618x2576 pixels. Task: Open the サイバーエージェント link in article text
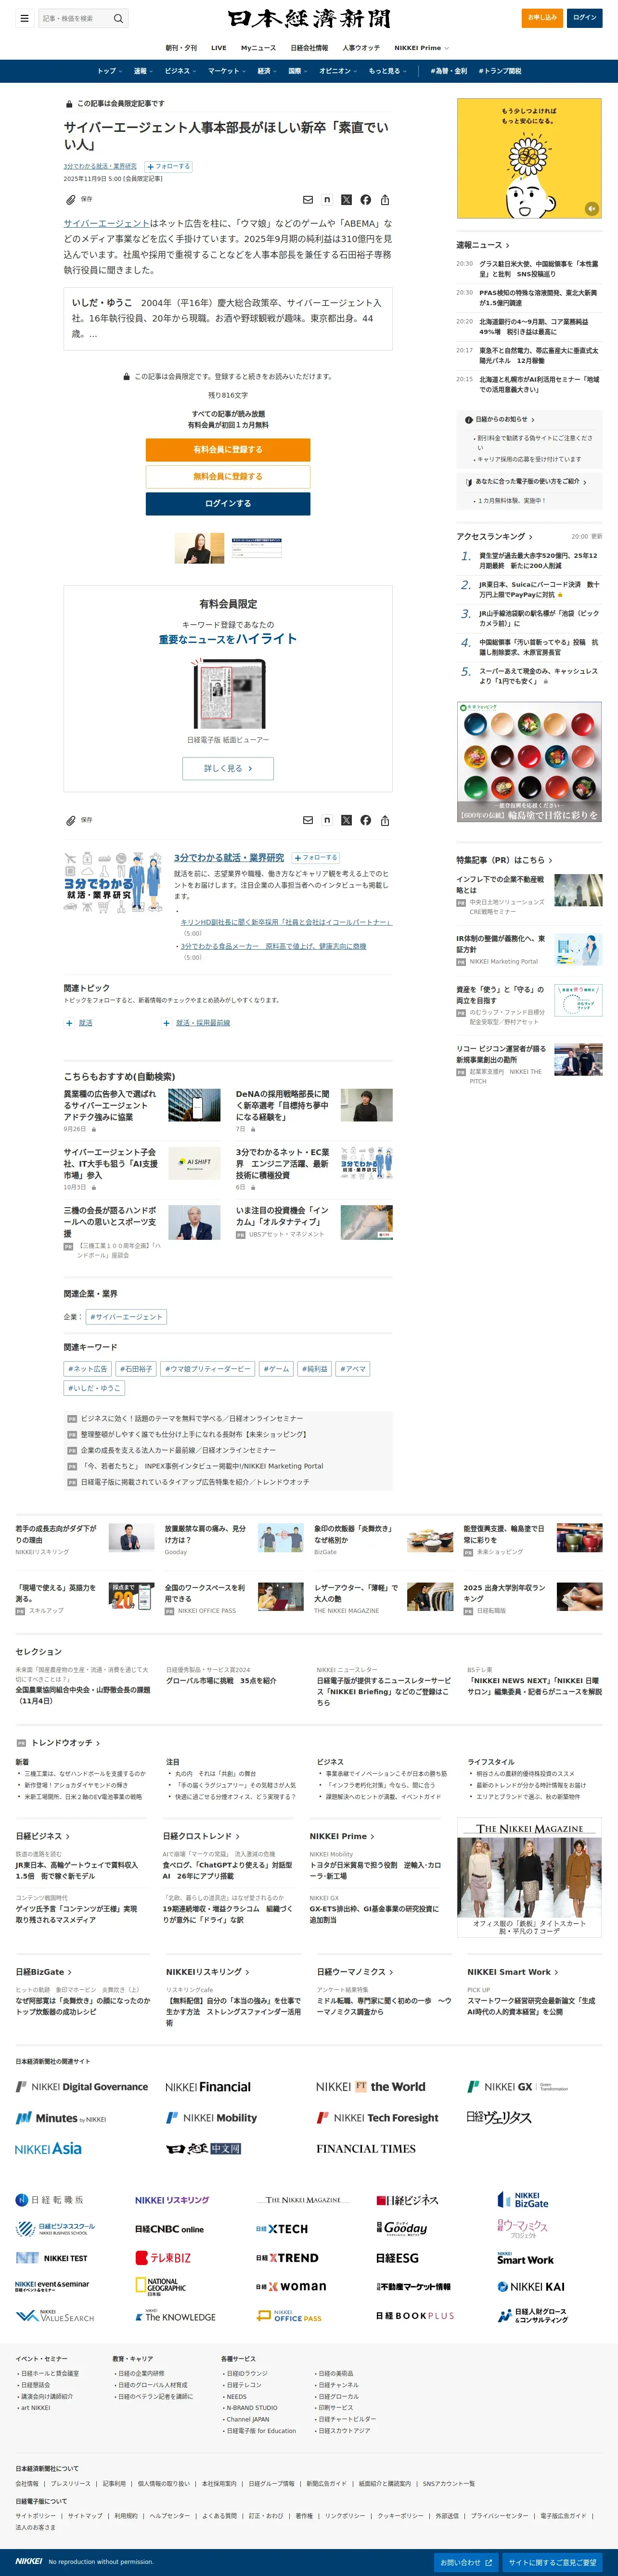click(107, 224)
